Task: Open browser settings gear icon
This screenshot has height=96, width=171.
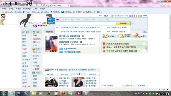Action: tap(169, 5)
